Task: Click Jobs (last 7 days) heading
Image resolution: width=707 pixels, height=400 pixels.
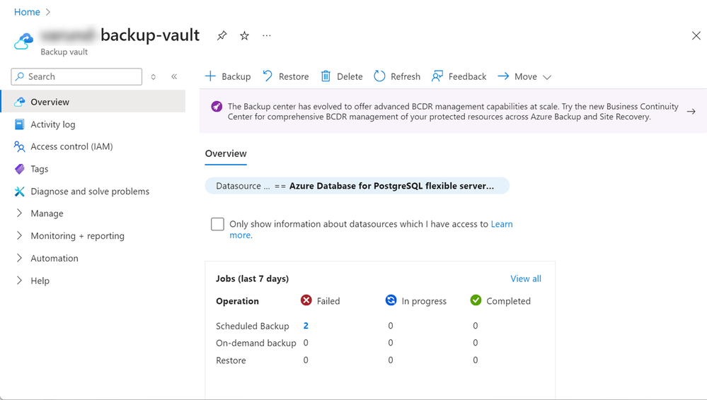Action: click(x=253, y=279)
